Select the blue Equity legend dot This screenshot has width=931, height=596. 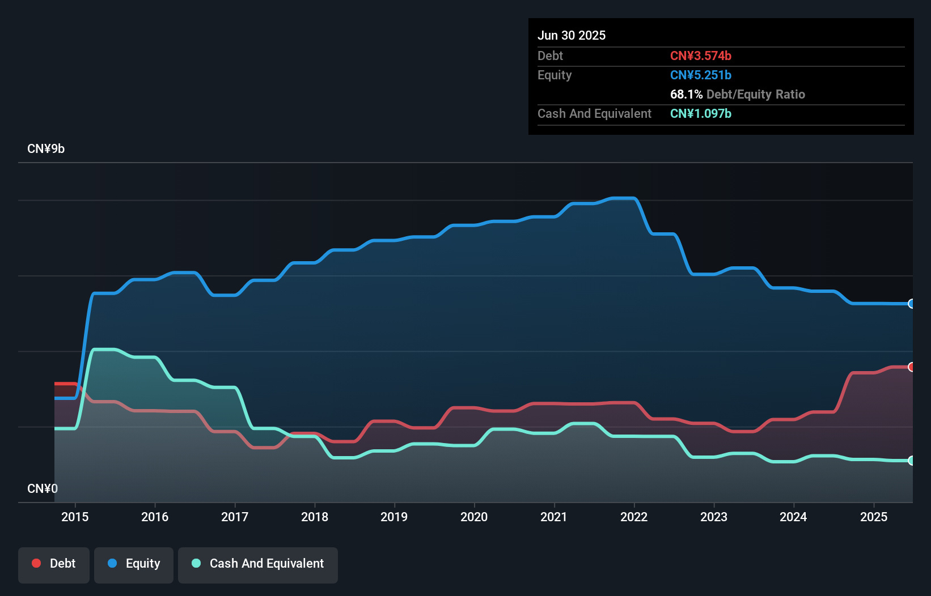click(x=113, y=563)
